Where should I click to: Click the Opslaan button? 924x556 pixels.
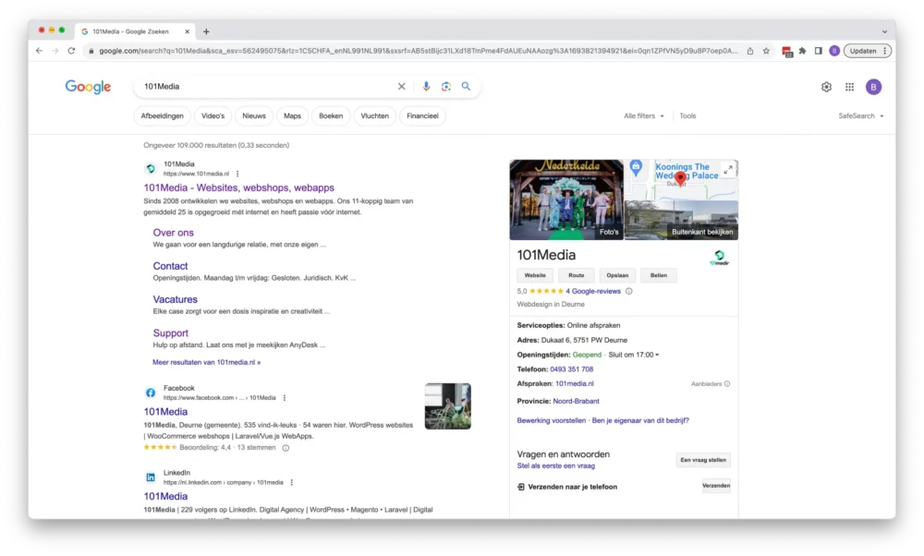click(x=617, y=275)
